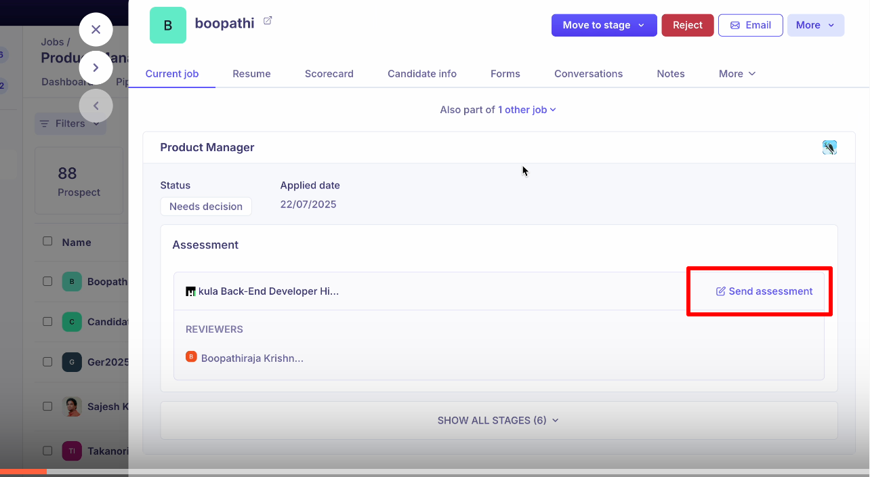Check the Boopathi row checkbox
This screenshot has width=870, height=477.
pos(47,281)
